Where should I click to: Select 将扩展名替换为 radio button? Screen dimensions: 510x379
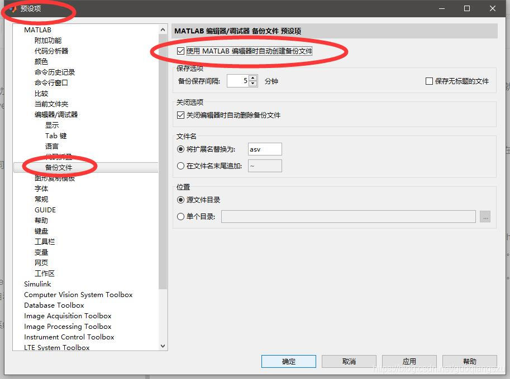(180, 149)
